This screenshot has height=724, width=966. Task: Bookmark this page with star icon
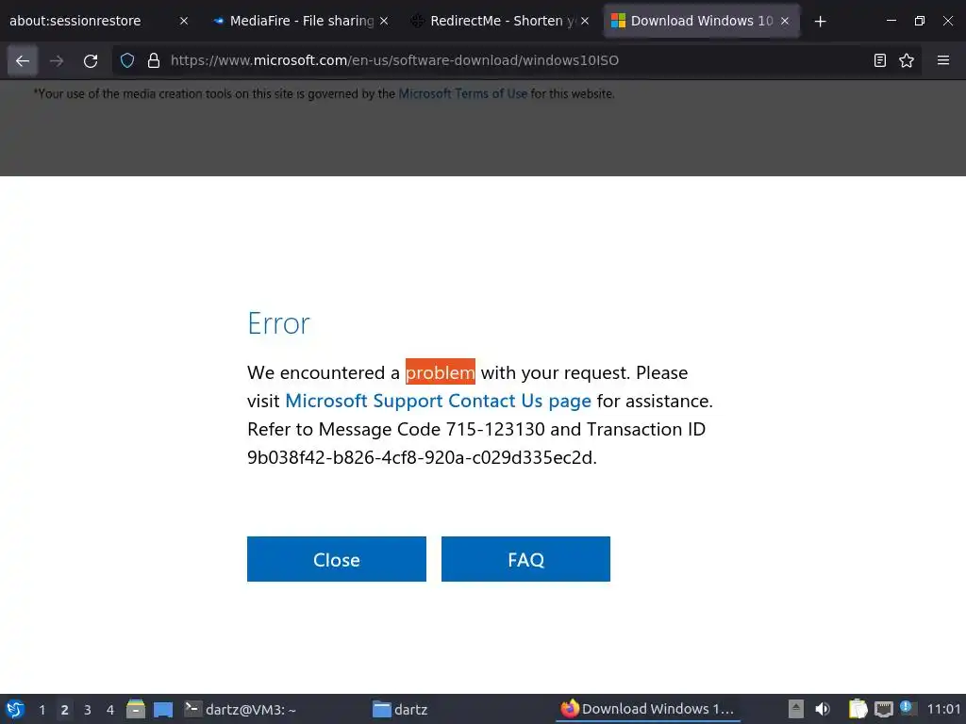pyautogui.click(x=907, y=60)
